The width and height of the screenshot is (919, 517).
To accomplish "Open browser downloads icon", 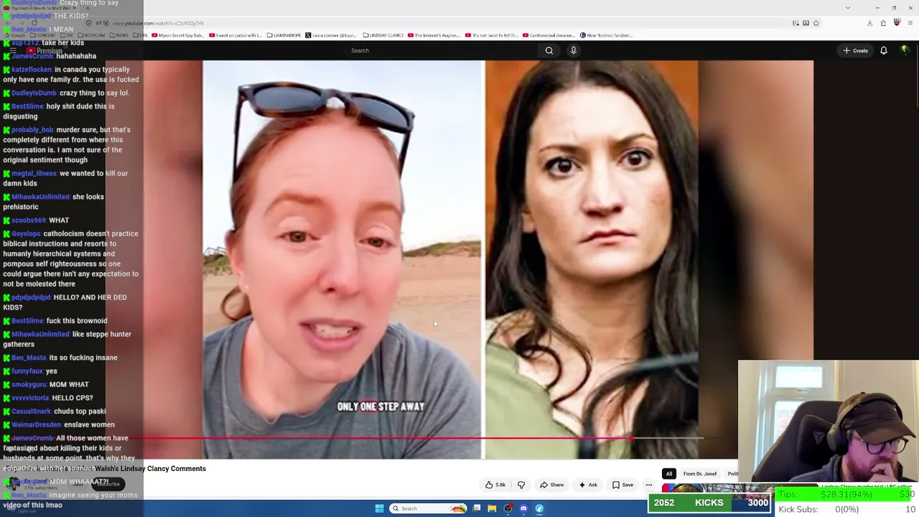I will pyautogui.click(x=869, y=23).
